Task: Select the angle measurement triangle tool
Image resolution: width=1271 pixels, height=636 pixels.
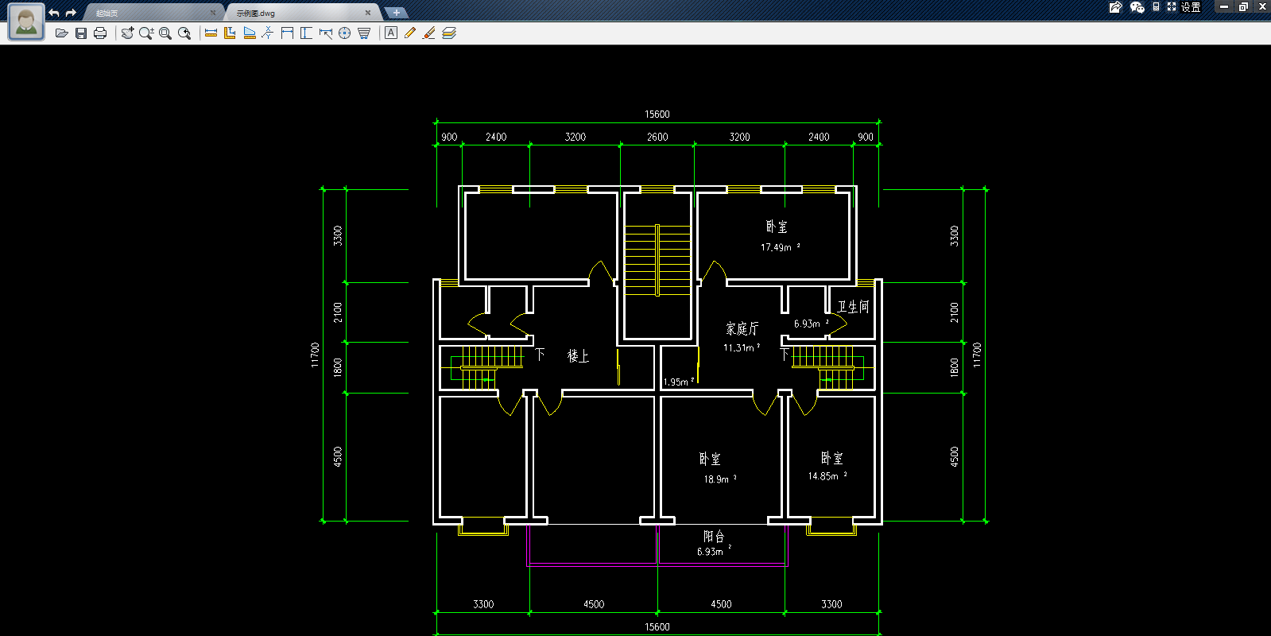Action: [x=250, y=33]
